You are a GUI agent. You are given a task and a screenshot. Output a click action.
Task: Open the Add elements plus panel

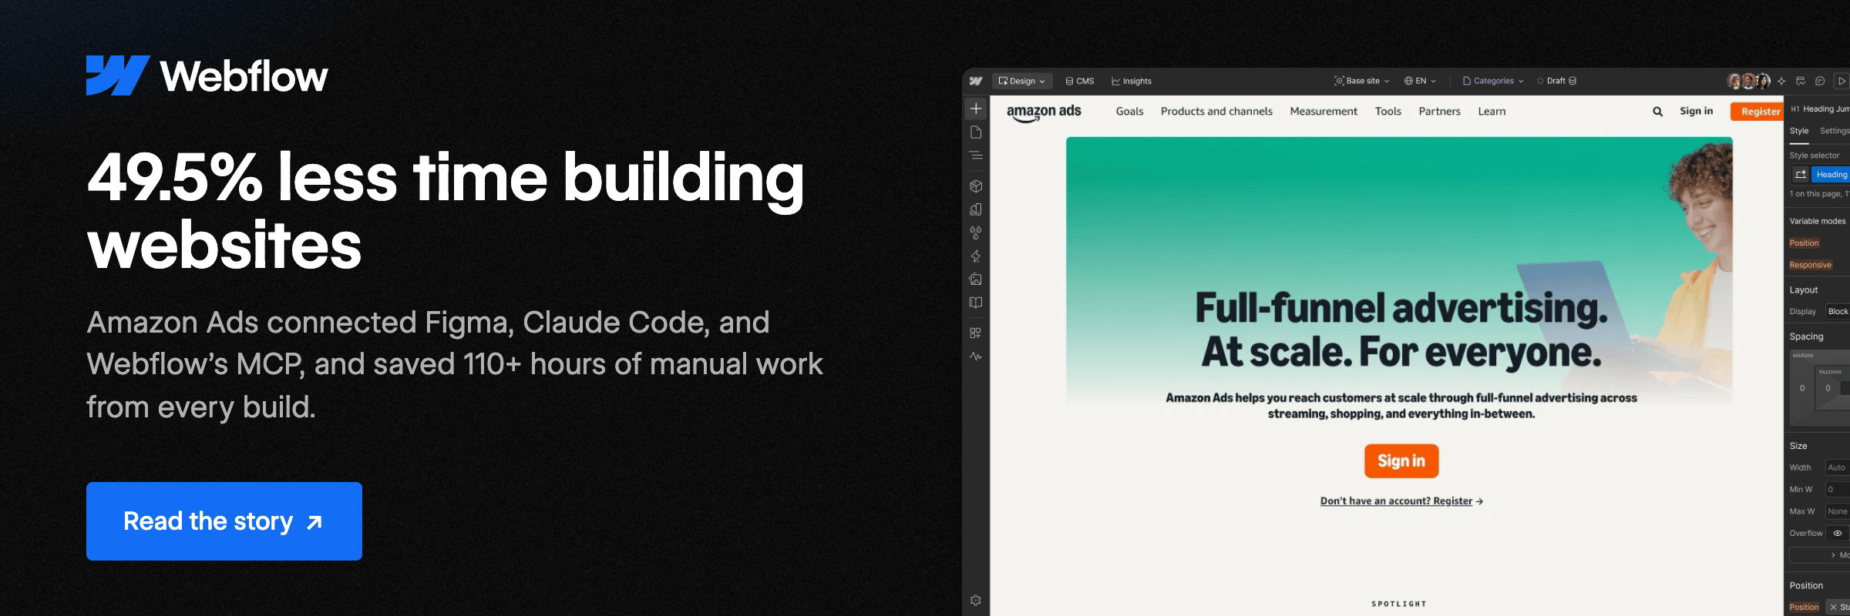pyautogui.click(x=976, y=109)
